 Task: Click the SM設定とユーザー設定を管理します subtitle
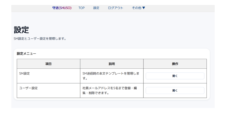40,39
